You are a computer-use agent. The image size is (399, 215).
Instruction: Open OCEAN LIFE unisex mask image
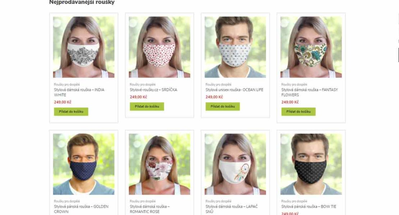pyautogui.click(x=235, y=47)
